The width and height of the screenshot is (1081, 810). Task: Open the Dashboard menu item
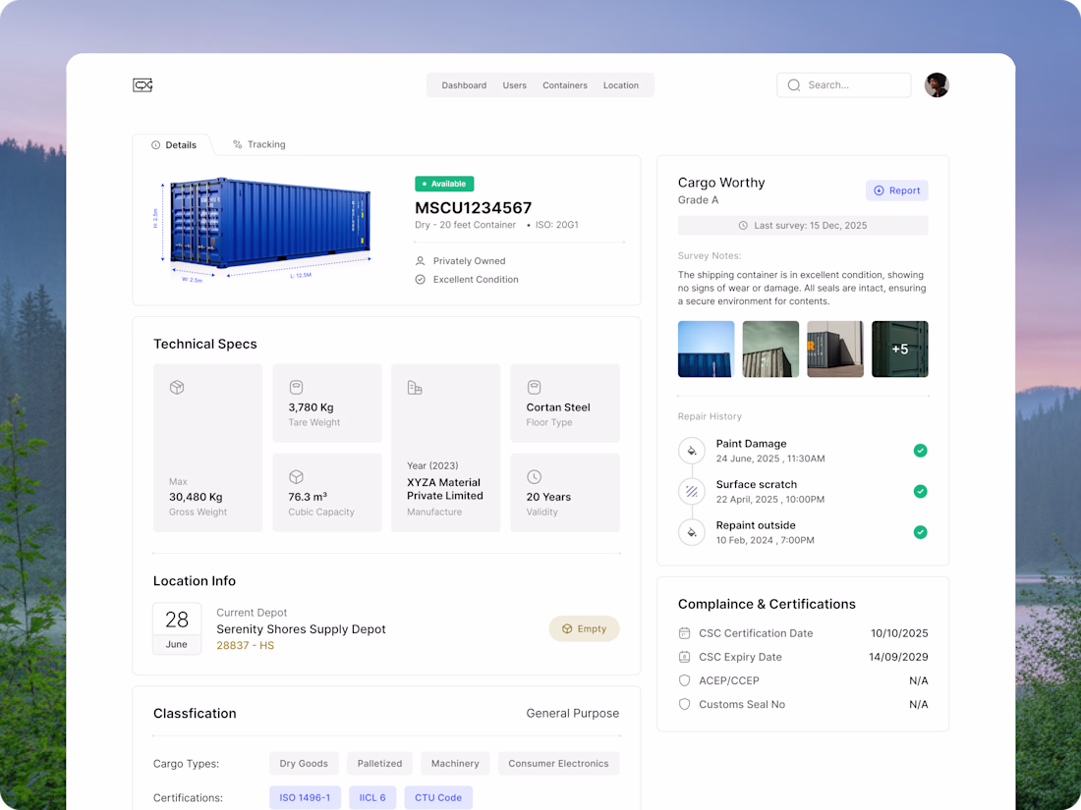[464, 85]
